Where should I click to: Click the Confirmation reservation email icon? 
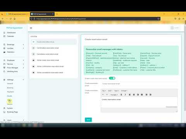pyautogui.click(x=33, y=48)
